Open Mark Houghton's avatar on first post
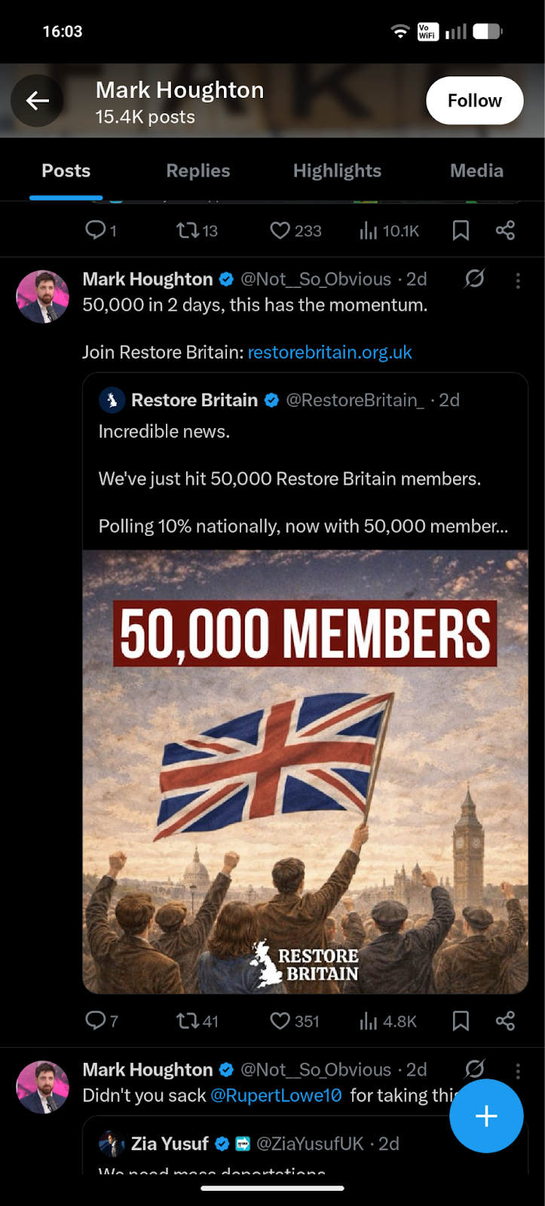Image resolution: width=545 pixels, height=1206 pixels. (43, 297)
